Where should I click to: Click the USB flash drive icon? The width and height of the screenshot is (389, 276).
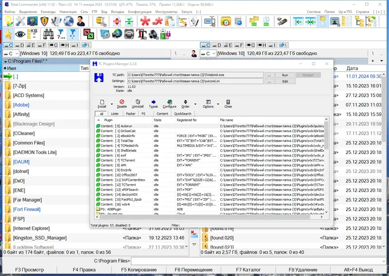click(282, 21)
